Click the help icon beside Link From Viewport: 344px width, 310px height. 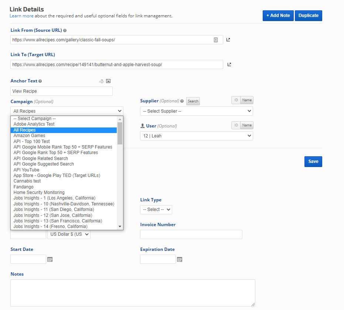(x=65, y=30)
